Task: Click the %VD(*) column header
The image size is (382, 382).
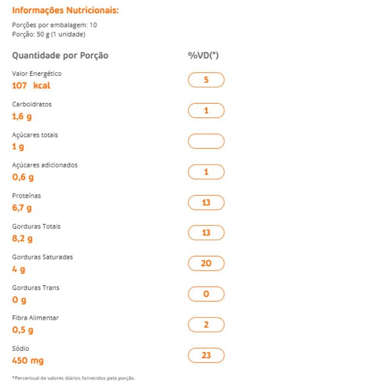Action: [203, 55]
